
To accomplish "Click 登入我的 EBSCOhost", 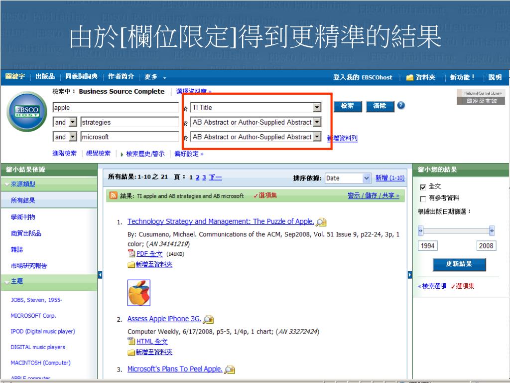I will (363, 77).
